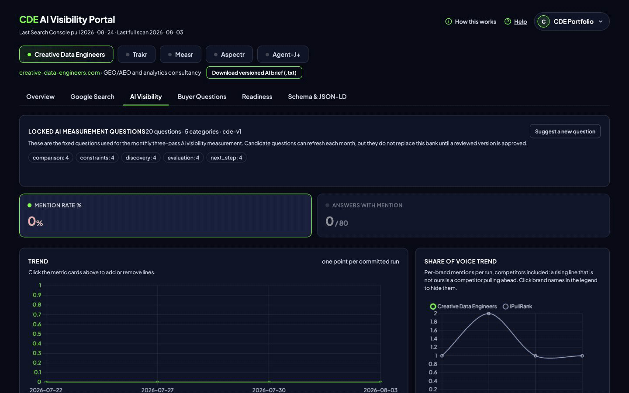This screenshot has width=629, height=393.
Task: Click the 'GEO/AEO and analytics consultancy' text
Action: (152, 72)
